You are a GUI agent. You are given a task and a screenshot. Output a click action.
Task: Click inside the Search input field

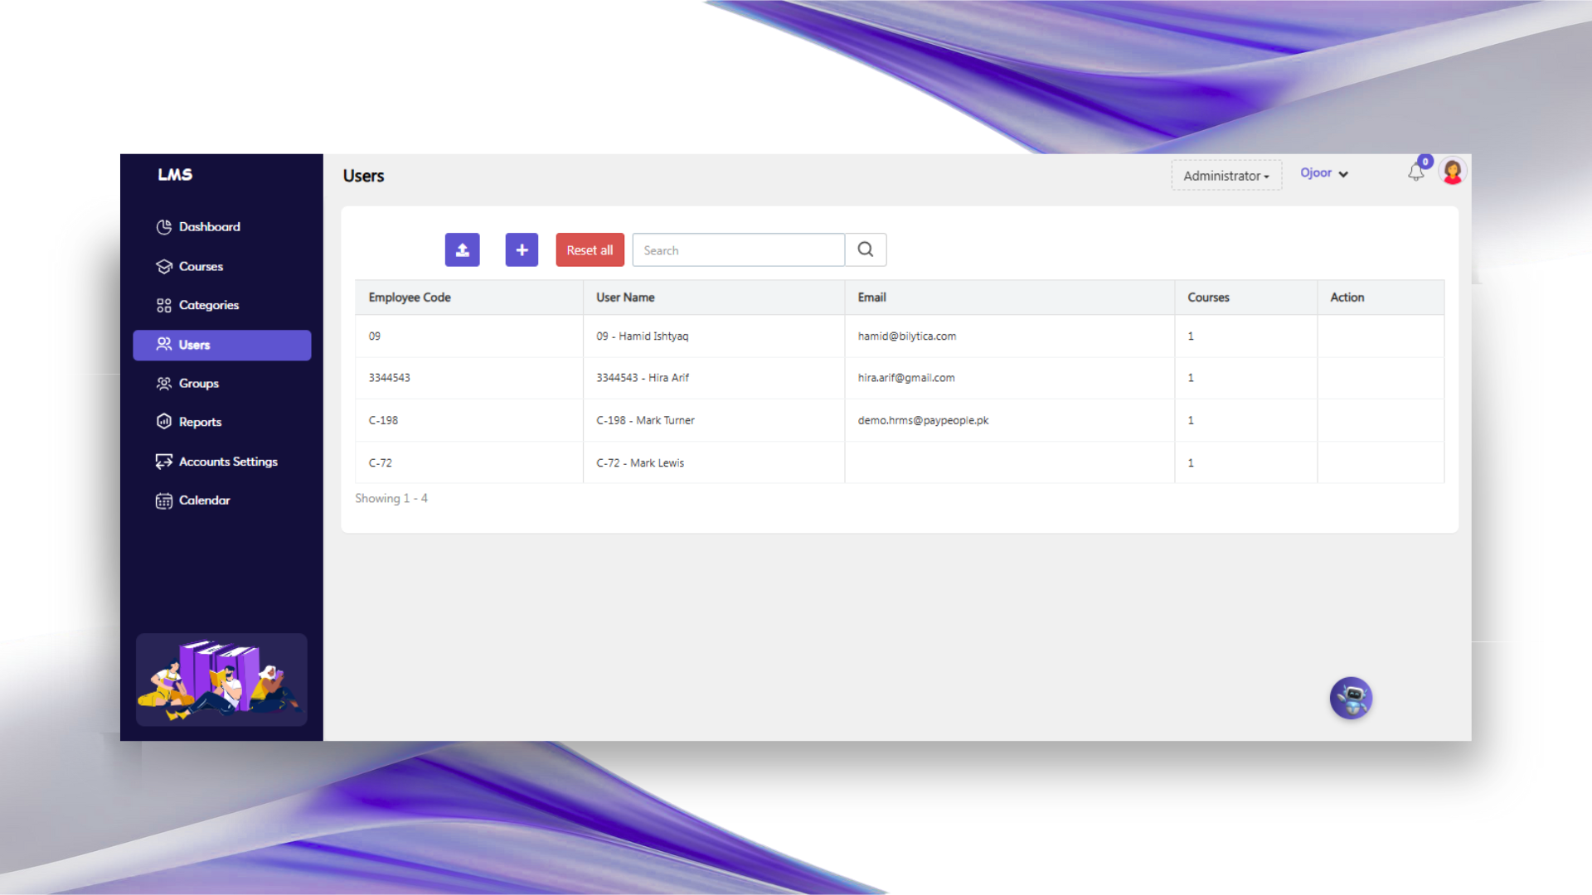coord(738,250)
